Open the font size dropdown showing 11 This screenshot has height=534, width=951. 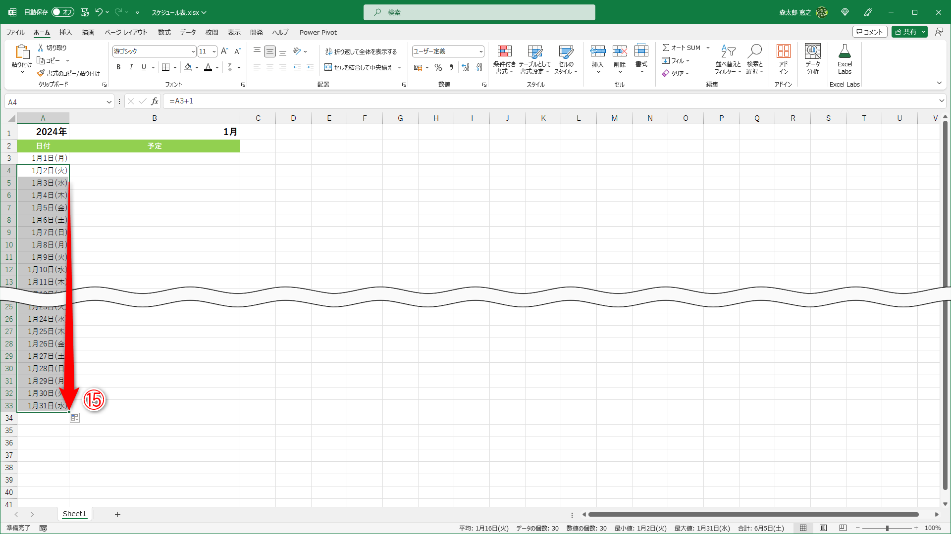click(214, 51)
